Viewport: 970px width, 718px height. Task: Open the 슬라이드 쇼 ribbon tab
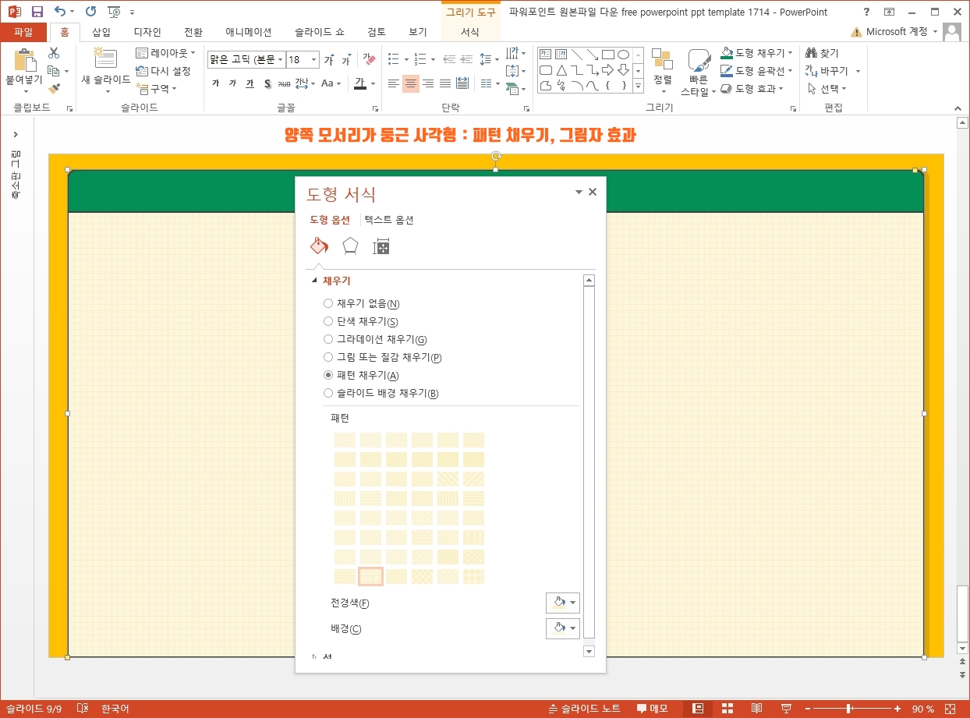pyautogui.click(x=319, y=32)
